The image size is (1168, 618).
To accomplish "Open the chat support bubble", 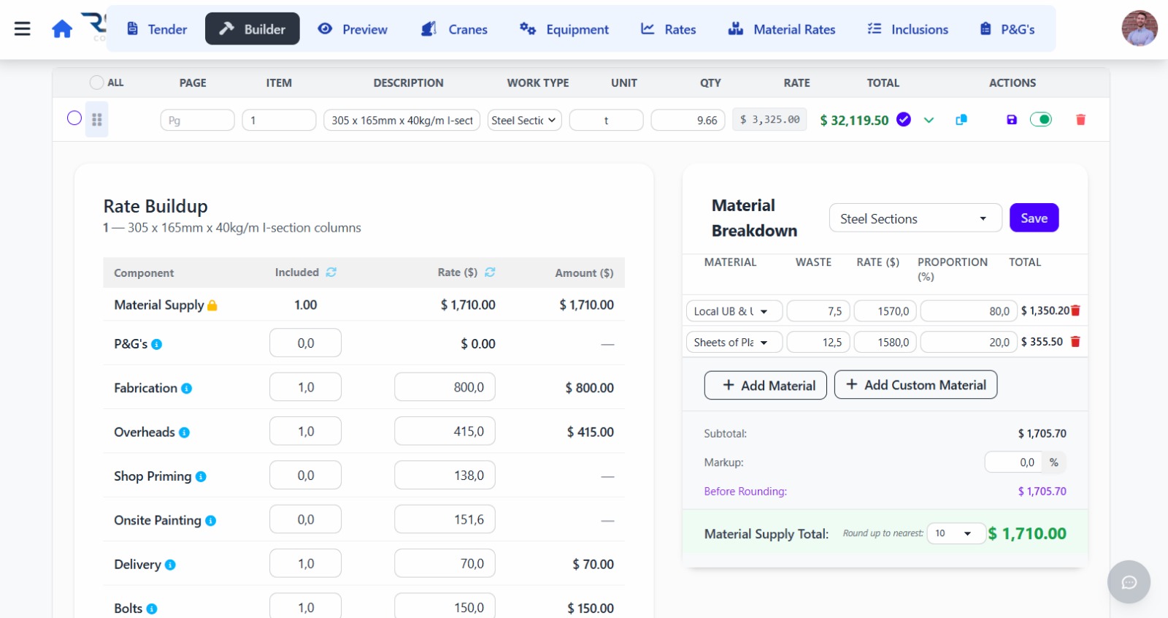I will coord(1129,581).
